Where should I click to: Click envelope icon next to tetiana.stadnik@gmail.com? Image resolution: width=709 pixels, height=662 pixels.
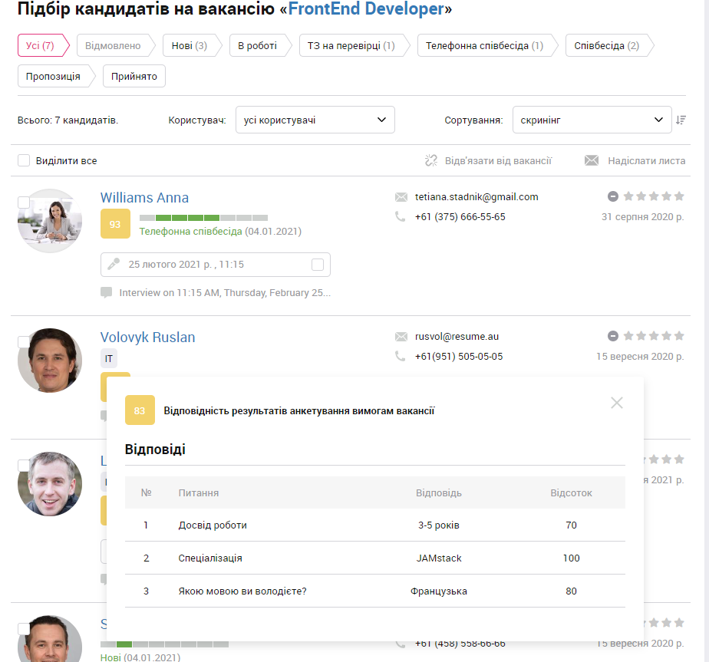pyautogui.click(x=401, y=197)
